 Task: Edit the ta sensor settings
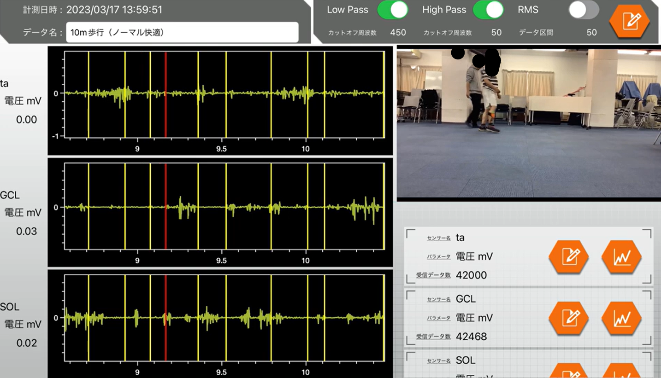click(568, 257)
